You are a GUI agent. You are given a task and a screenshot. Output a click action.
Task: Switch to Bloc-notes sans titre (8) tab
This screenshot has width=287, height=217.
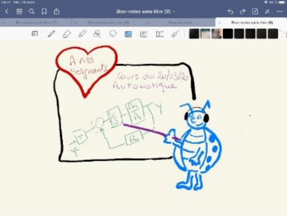[x=108, y=23]
